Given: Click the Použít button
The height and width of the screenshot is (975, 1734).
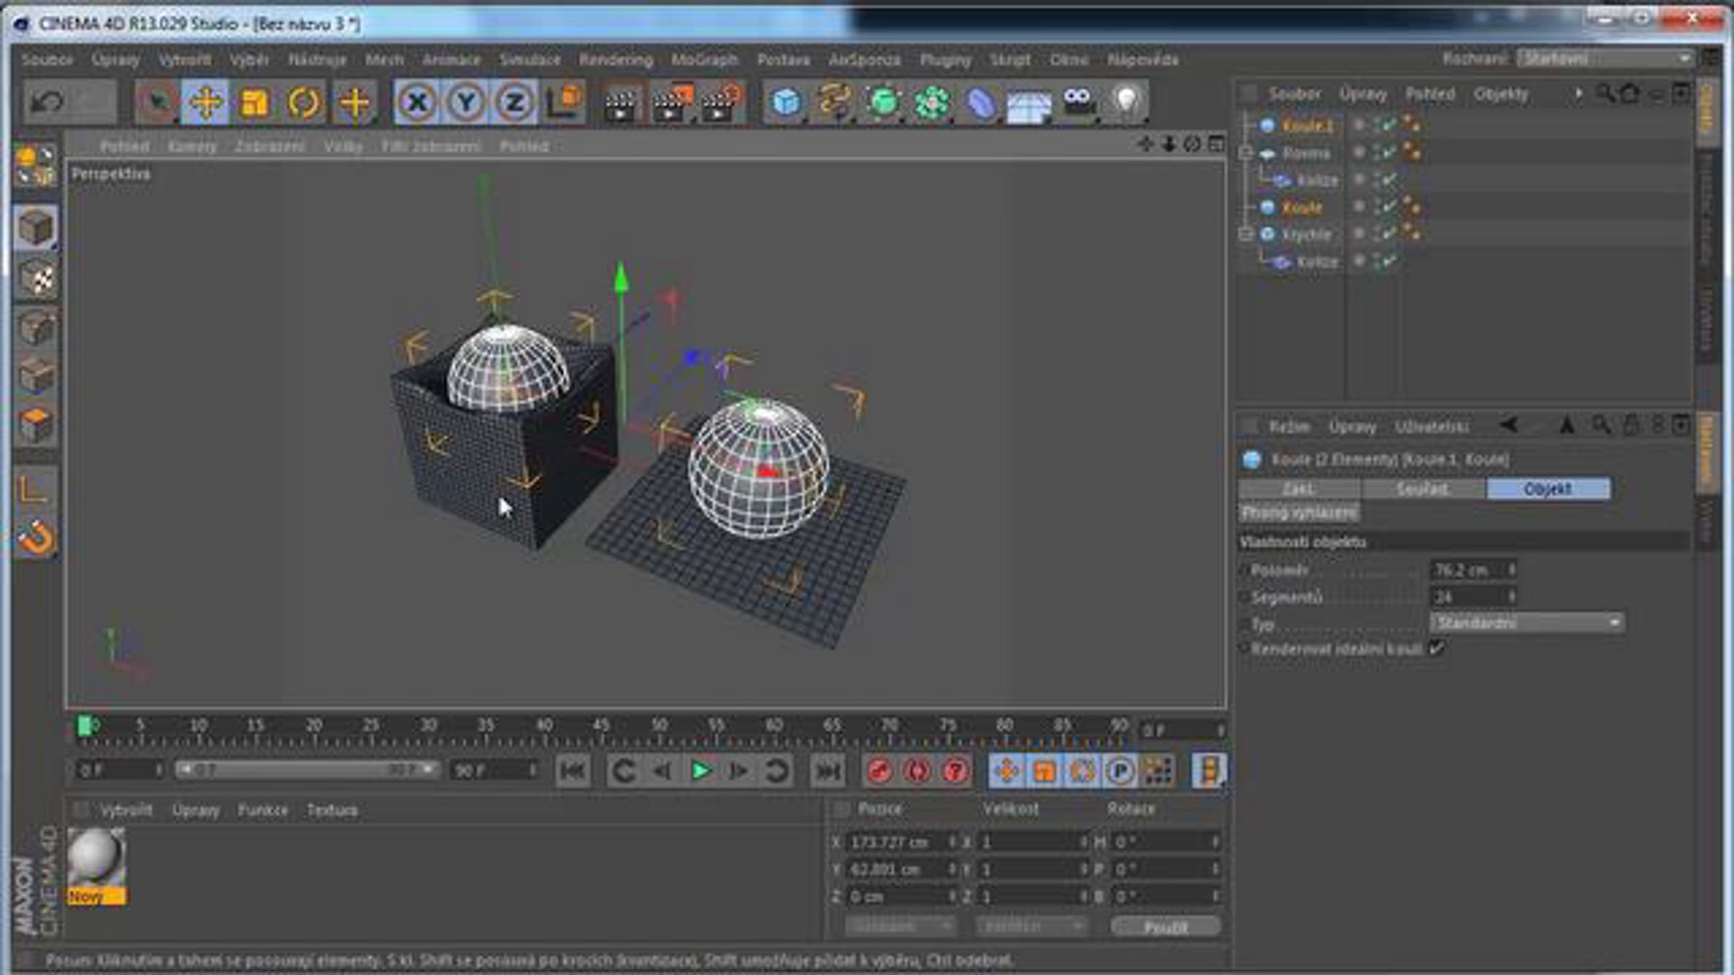Looking at the screenshot, I should [x=1165, y=927].
